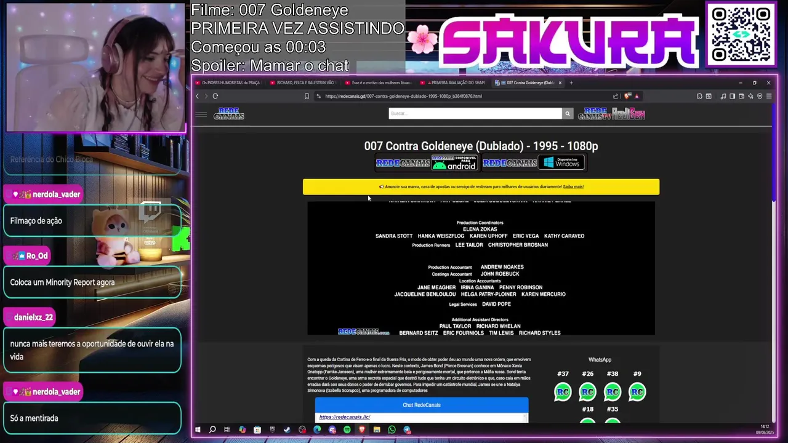This screenshot has width=788, height=443.
Task: Switch to 'PRIMEIRA AVALIAÇÃO DO SHAPE' tab
Action: coord(454,82)
